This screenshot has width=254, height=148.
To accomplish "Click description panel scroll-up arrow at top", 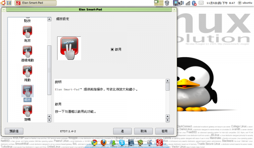I will click(167, 81).
